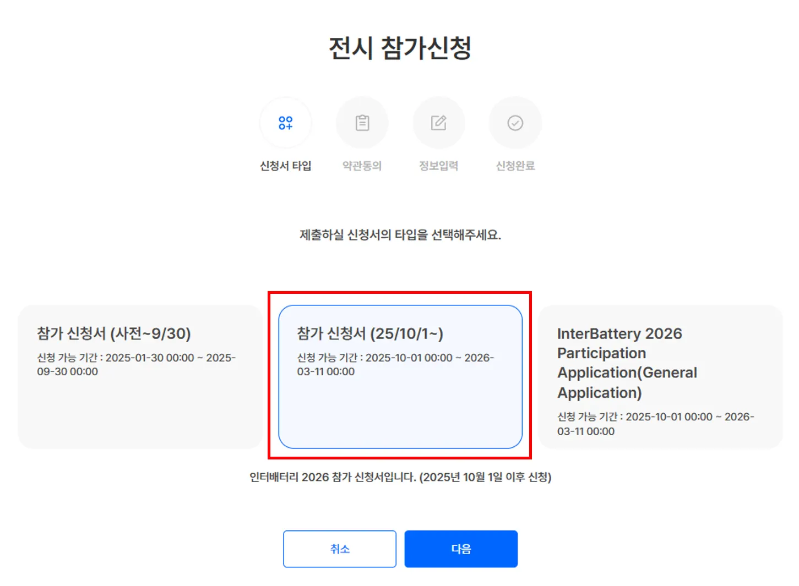The height and width of the screenshot is (586, 799).
Task: Cancel with the 취소 button
Action: tap(340, 549)
